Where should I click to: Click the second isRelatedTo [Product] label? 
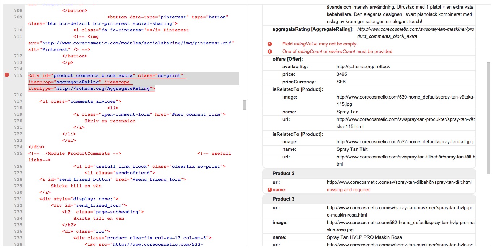point(298,134)
